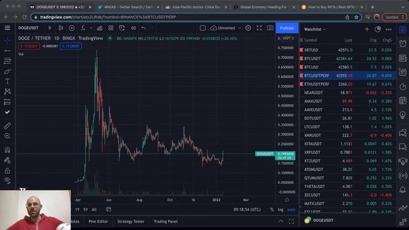
Task: Toggle magnet mode
Action: point(7,149)
